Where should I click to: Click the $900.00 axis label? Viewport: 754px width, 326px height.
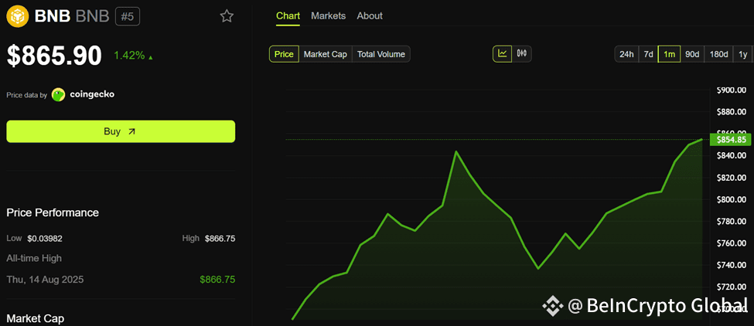pyautogui.click(x=731, y=90)
